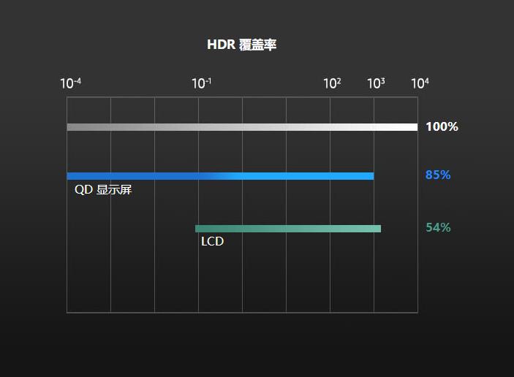Image resolution: width=514 pixels, height=377 pixels.
Task: Click the dark left end of the blue bar
Action: click(x=70, y=176)
